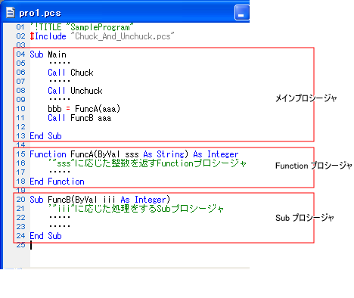Click 'End Sub' on line 13
Image resolution: width=354 pixels, height=298 pixels.
coord(45,136)
